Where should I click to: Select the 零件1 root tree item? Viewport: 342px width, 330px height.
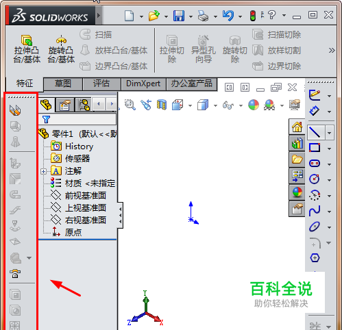pos(77,134)
